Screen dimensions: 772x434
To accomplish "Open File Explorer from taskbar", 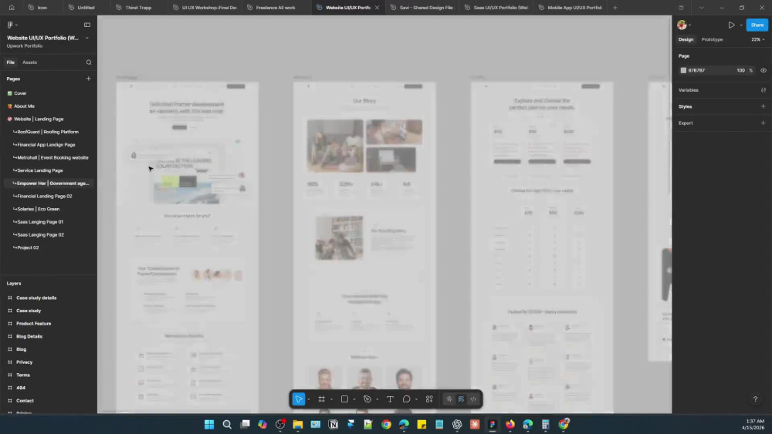I will point(298,424).
